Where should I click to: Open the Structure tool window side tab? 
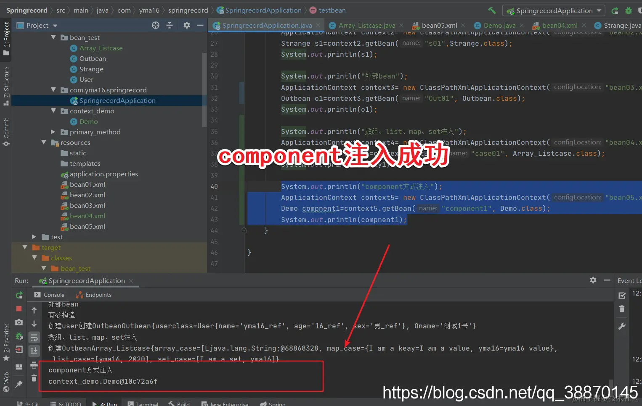point(6,86)
